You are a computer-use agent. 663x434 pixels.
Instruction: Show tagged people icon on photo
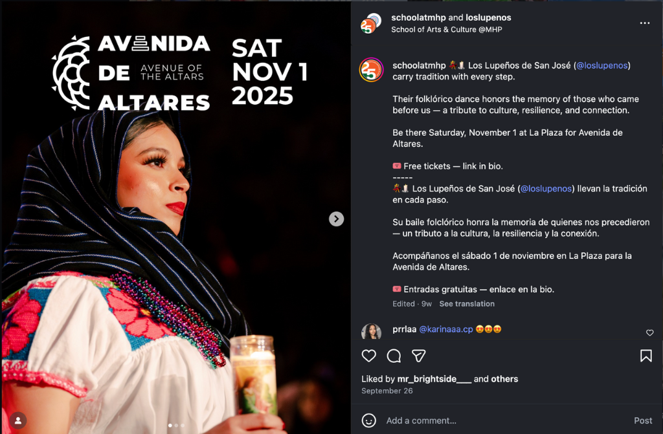pyautogui.click(x=18, y=420)
